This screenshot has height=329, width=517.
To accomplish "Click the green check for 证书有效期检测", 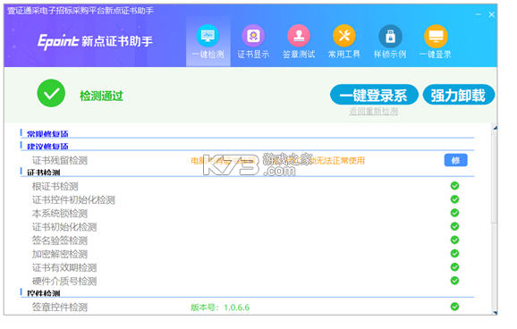I will click(x=454, y=267).
